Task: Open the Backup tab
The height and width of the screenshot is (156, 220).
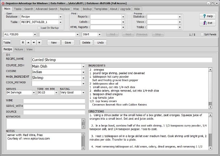Action: point(87,9)
